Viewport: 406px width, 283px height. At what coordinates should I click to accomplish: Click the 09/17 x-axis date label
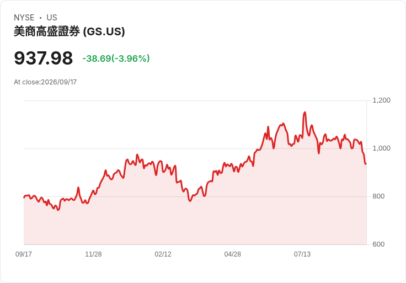[24, 254]
